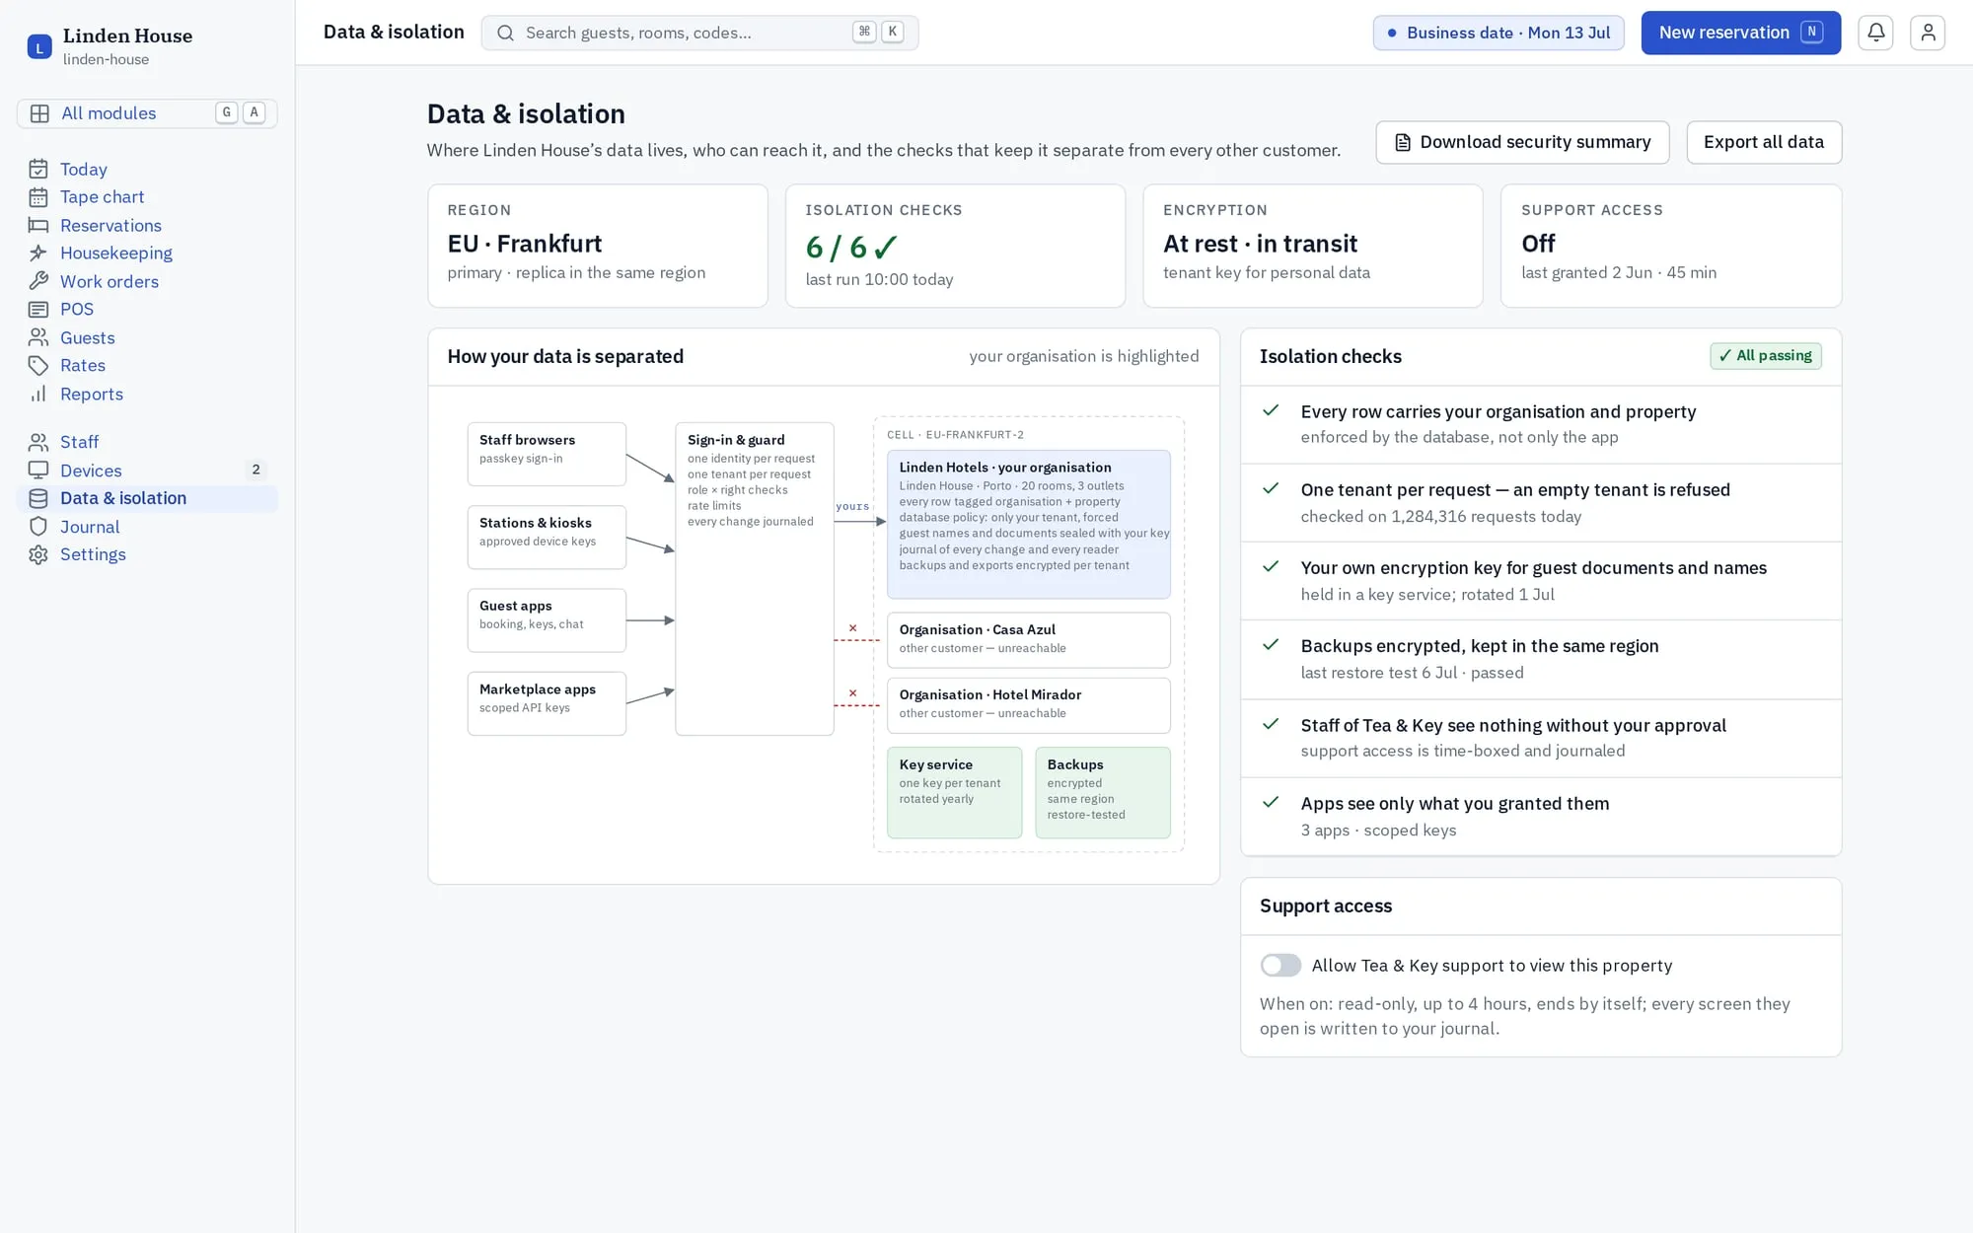Click the Devices monitor icon
Screen dimensions: 1973x1233
point(38,471)
